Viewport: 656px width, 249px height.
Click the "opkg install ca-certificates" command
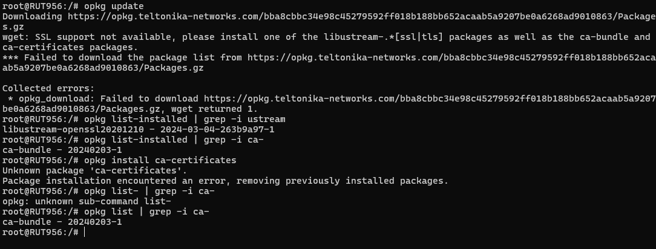click(x=160, y=160)
